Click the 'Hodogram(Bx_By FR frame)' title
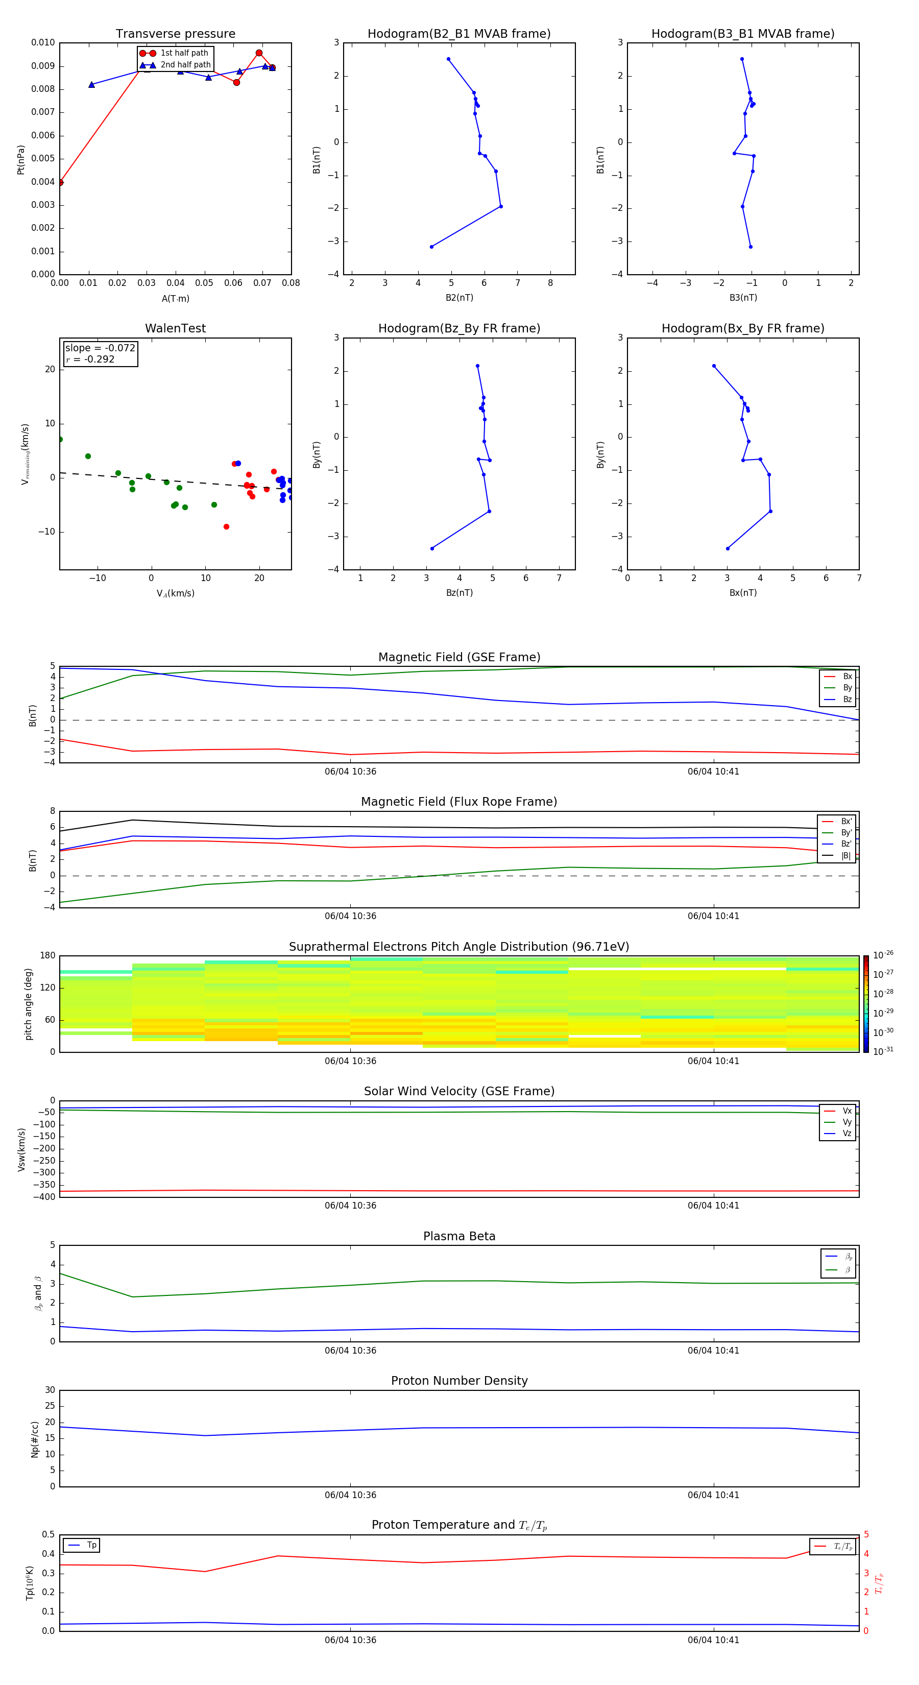919x1685 pixels. click(743, 328)
